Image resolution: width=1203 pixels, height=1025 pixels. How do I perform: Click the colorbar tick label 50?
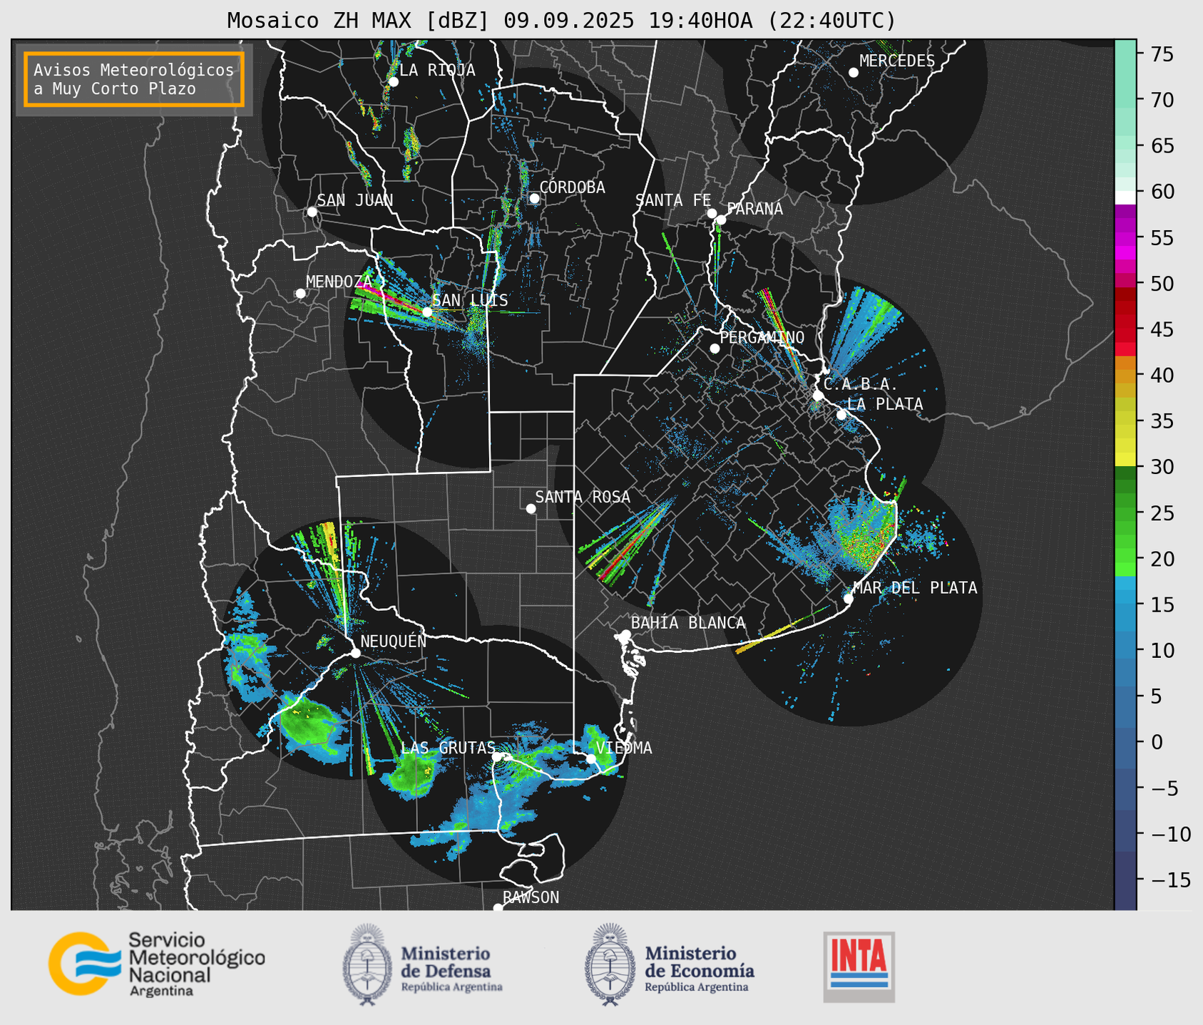[1162, 284]
